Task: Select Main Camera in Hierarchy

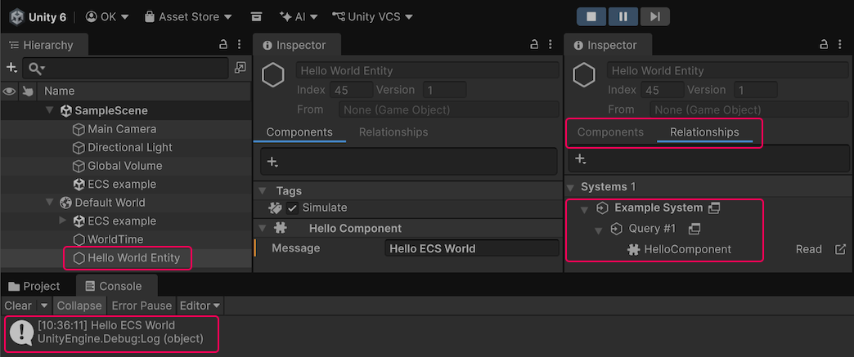Action: click(122, 129)
